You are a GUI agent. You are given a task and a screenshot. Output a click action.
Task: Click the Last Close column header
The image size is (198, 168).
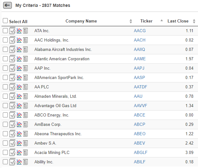point(178,21)
